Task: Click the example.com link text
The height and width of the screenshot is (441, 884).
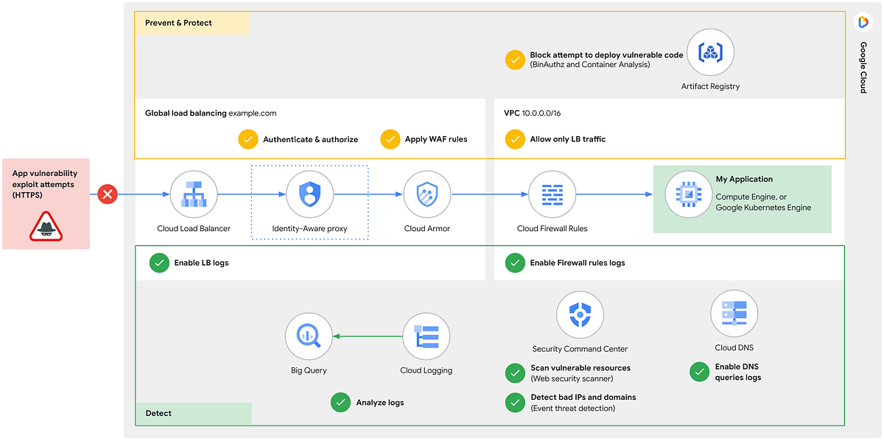Action: tap(253, 113)
